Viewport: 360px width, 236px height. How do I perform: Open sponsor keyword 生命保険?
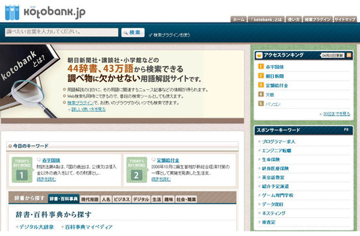pos(271,159)
